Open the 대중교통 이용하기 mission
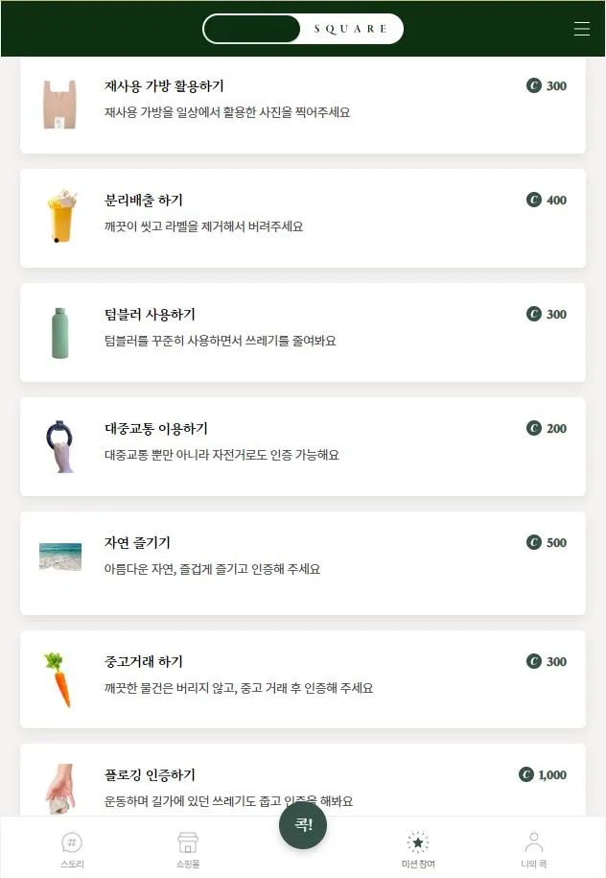The image size is (606, 878). (303, 445)
